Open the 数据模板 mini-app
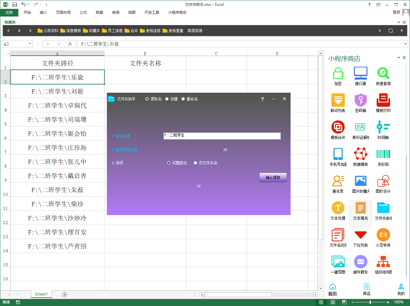 click(x=360, y=157)
